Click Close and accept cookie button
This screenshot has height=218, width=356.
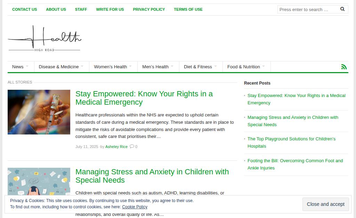[x=325, y=204]
